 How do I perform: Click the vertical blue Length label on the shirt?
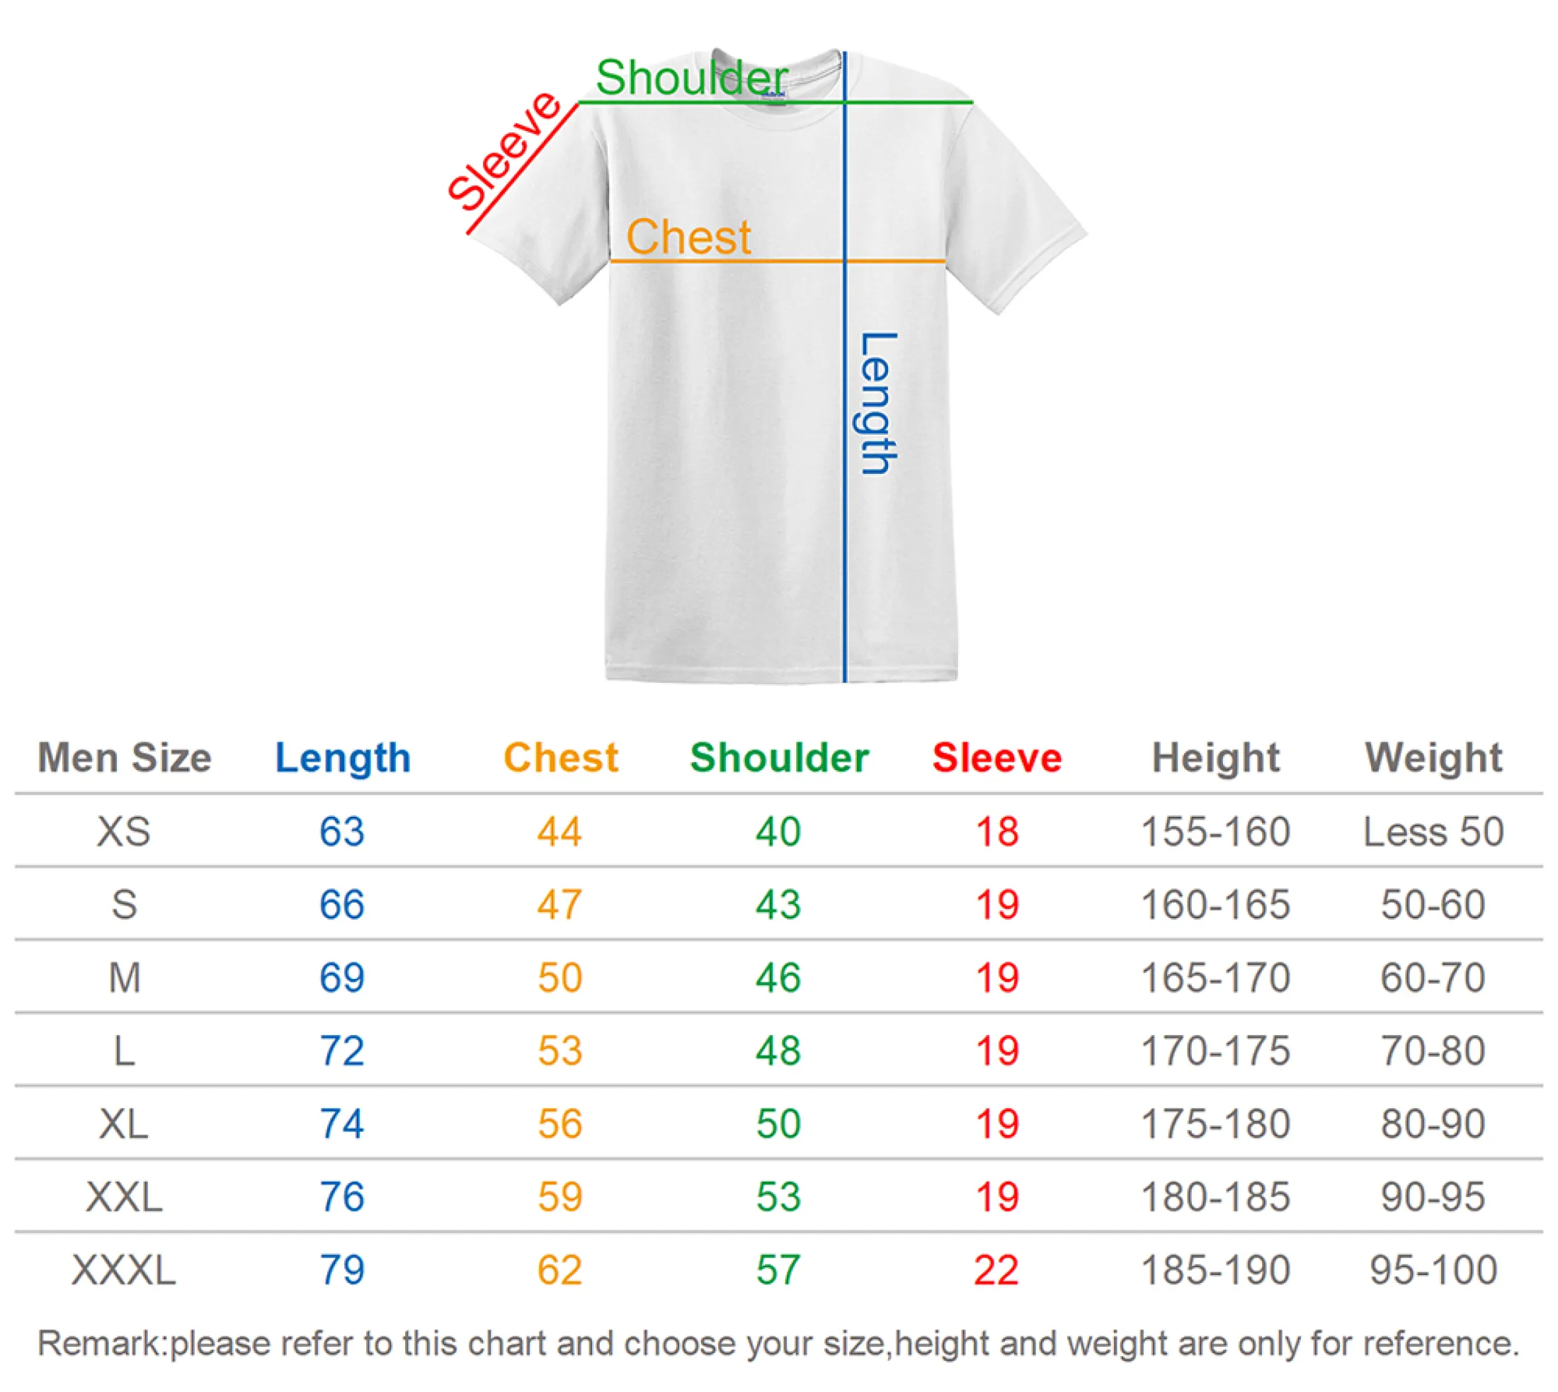[877, 403]
